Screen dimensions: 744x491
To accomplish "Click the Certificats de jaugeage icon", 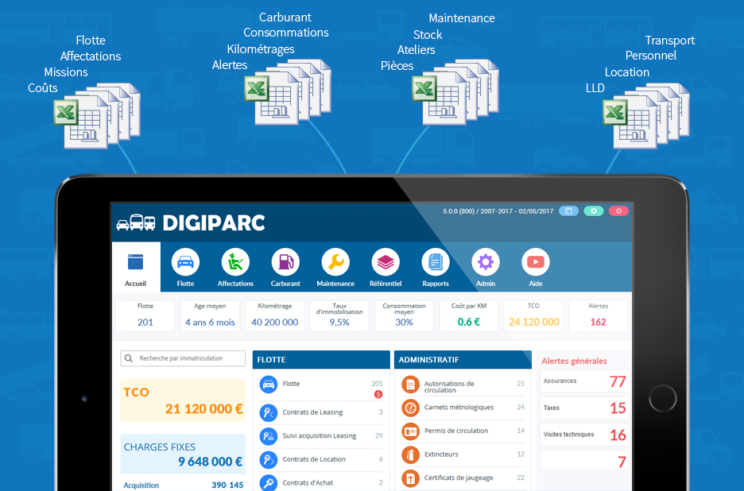I will pyautogui.click(x=410, y=478).
